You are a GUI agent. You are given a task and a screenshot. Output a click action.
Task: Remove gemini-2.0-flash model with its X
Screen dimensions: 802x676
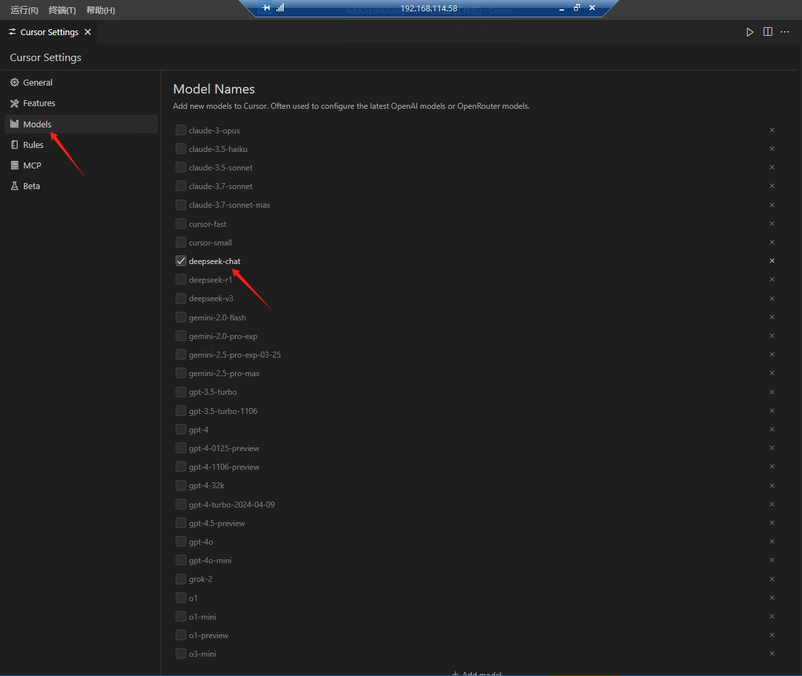[x=772, y=317]
